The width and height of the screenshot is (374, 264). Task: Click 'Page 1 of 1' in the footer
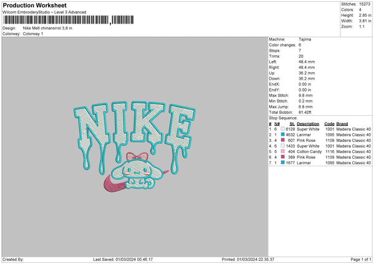(361, 260)
